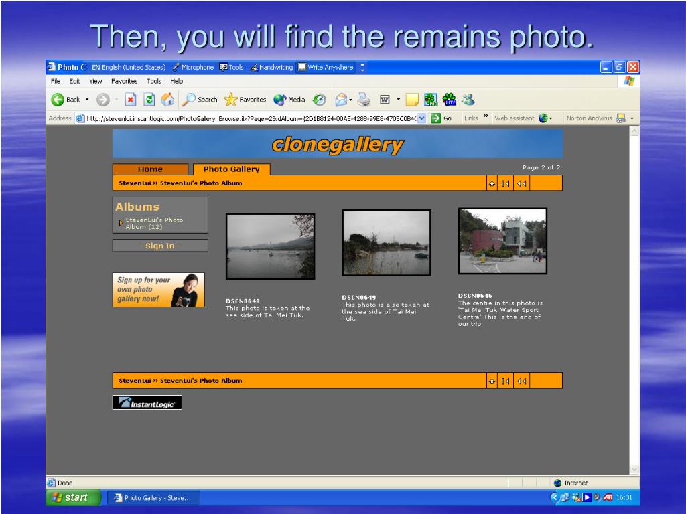Screen dimensions: 686x514
Task: Open language bar options handle
Action: (362, 67)
